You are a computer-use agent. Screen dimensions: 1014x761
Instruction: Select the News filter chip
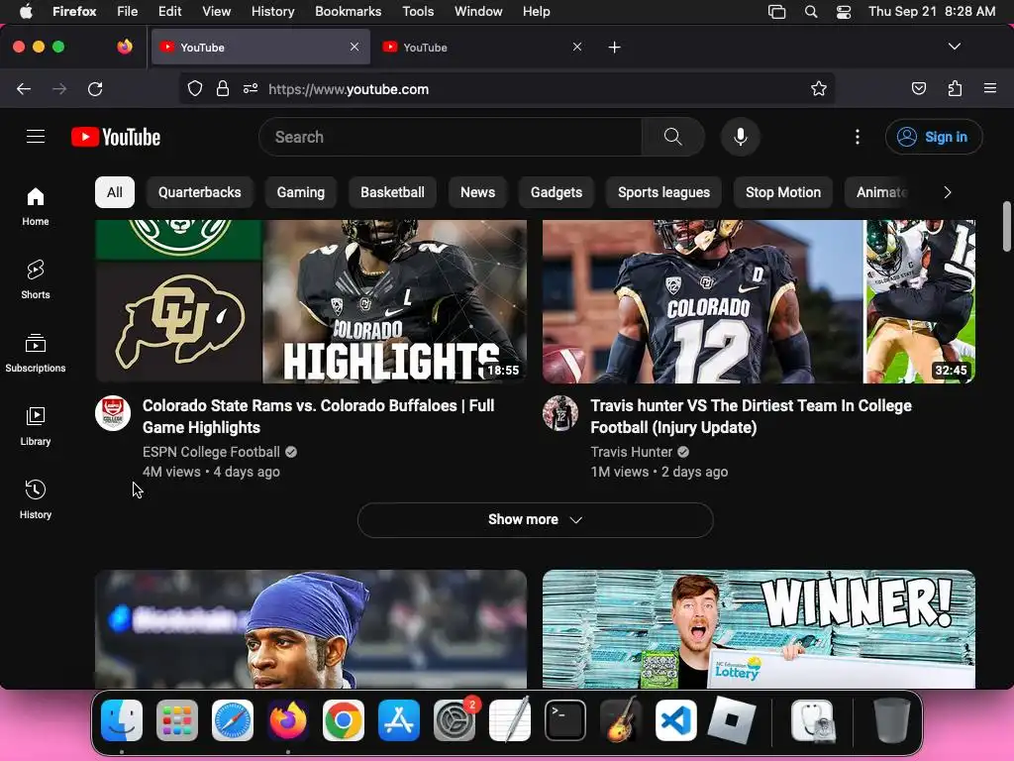(x=477, y=192)
